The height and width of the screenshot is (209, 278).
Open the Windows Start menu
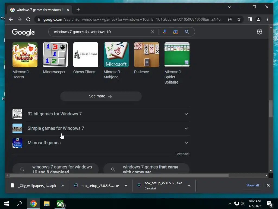(x=7, y=204)
